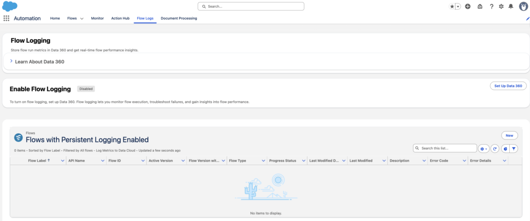Click the Global Actions plus icon
The image size is (530, 221).
click(x=468, y=6)
